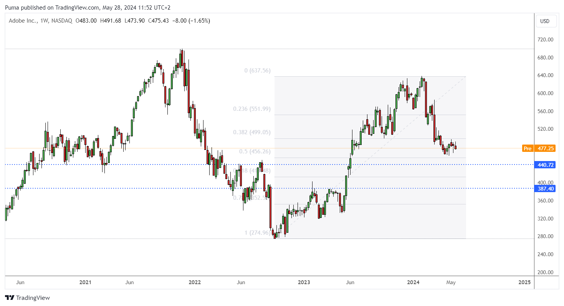The width and height of the screenshot is (564, 306).
Task: Click the TradingView wordmark text
Action: [33, 298]
